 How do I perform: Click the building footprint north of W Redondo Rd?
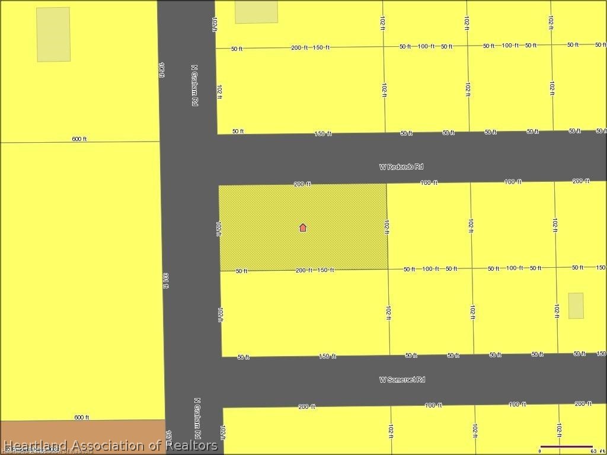256,12
